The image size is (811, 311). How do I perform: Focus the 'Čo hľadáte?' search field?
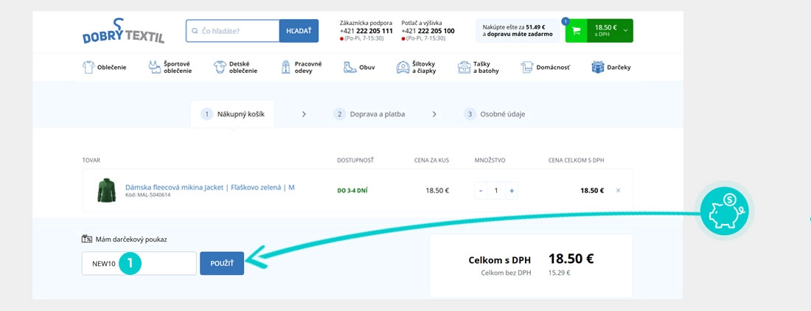click(x=233, y=31)
